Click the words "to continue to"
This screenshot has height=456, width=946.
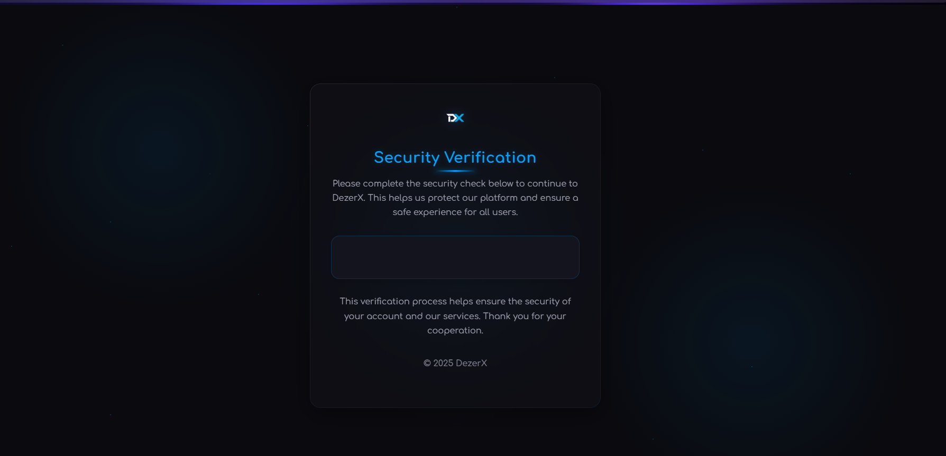click(547, 183)
